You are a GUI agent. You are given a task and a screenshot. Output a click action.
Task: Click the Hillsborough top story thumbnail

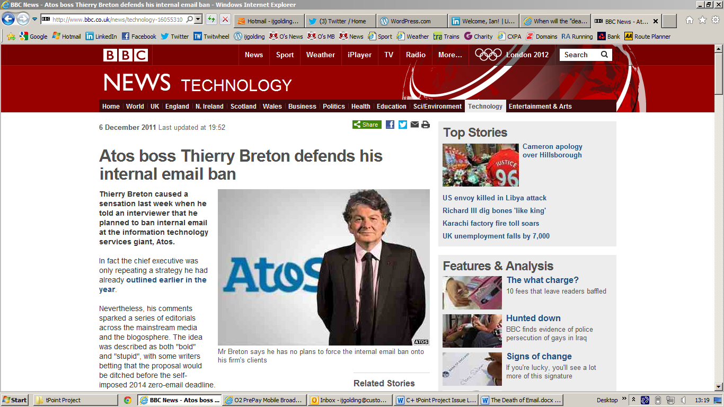pyautogui.click(x=481, y=165)
